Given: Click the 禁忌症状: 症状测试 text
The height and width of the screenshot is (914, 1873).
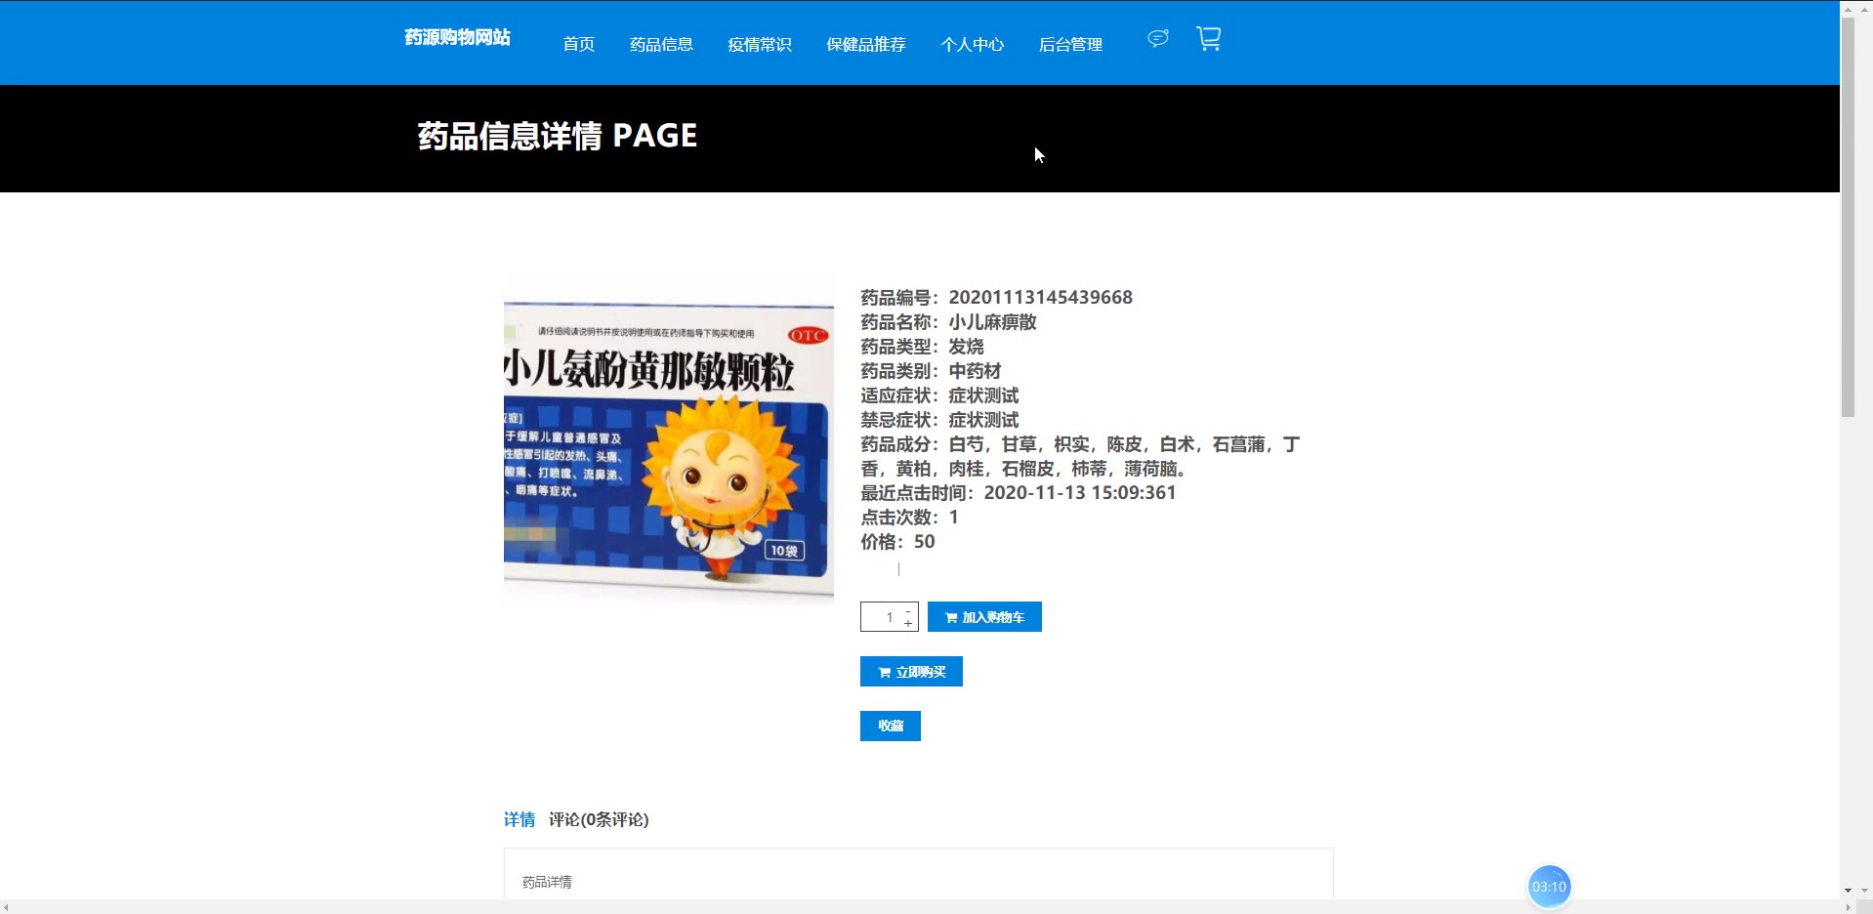Looking at the screenshot, I should (939, 419).
